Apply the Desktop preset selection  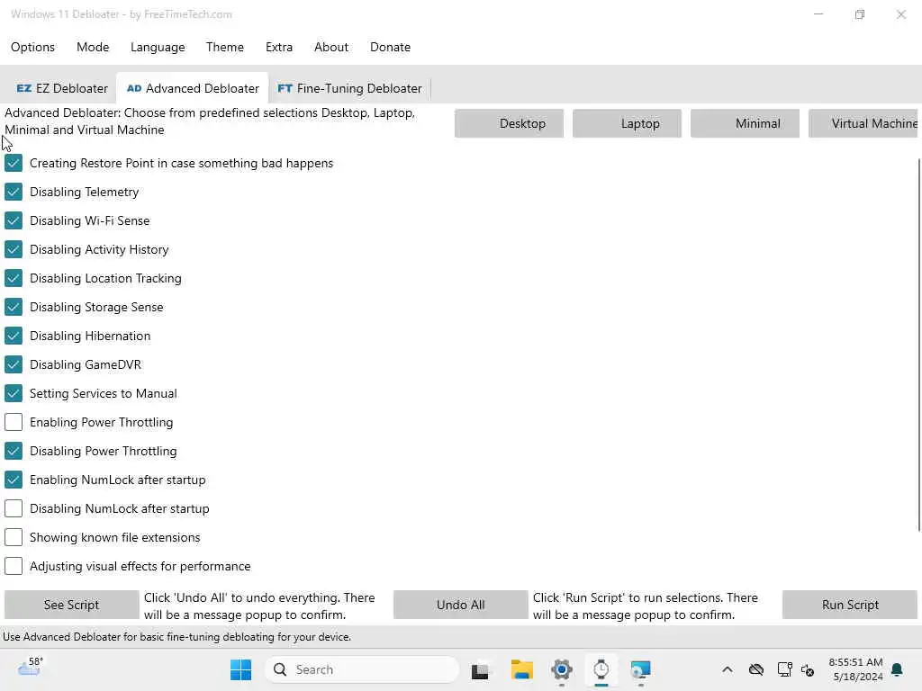click(x=510, y=123)
